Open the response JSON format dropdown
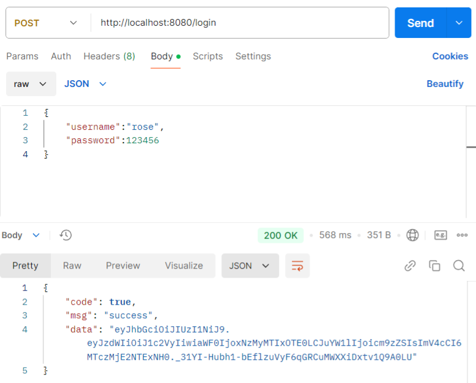 click(x=250, y=266)
